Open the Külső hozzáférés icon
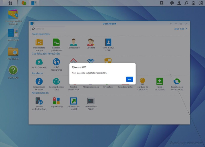The image size is (205, 147). point(56,62)
